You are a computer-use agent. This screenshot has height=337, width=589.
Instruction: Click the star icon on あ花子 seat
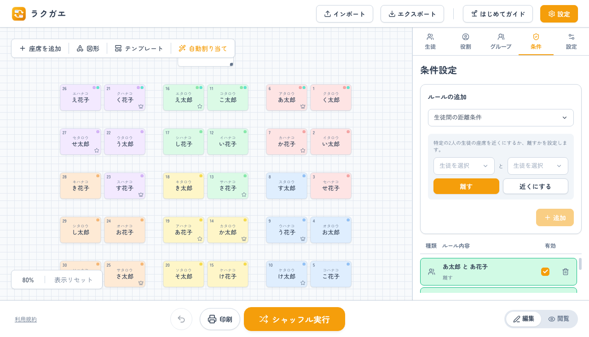click(200, 239)
